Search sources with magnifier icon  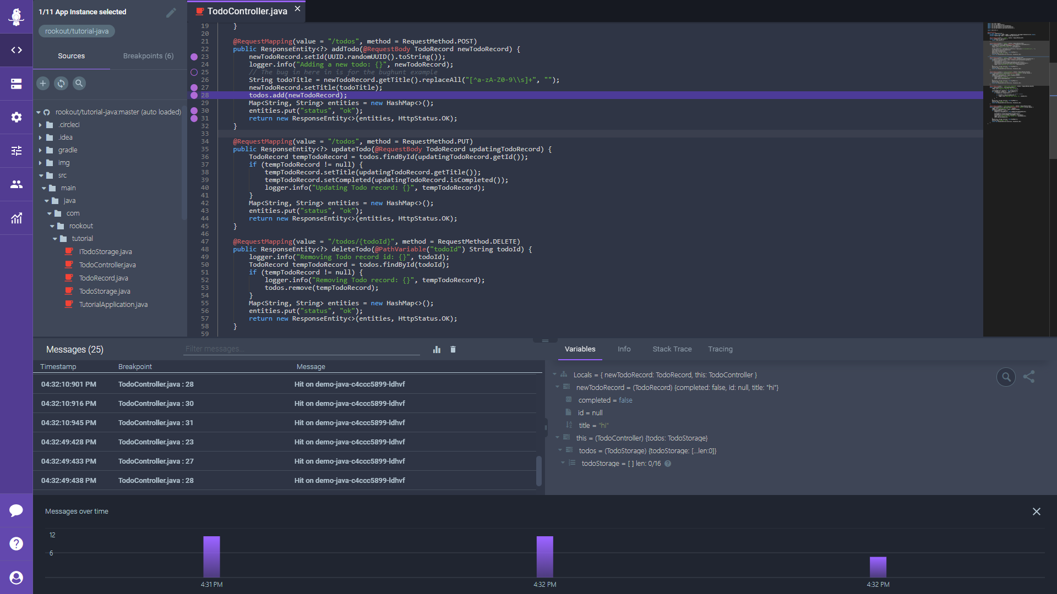(79, 83)
